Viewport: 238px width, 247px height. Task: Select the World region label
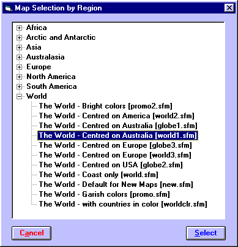[x=37, y=96]
